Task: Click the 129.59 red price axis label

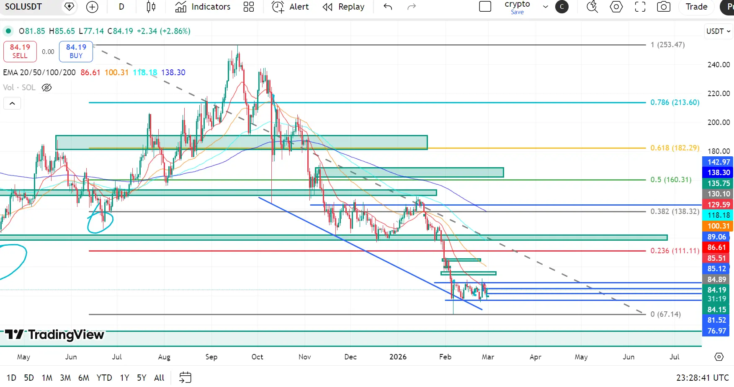Action: (718, 205)
